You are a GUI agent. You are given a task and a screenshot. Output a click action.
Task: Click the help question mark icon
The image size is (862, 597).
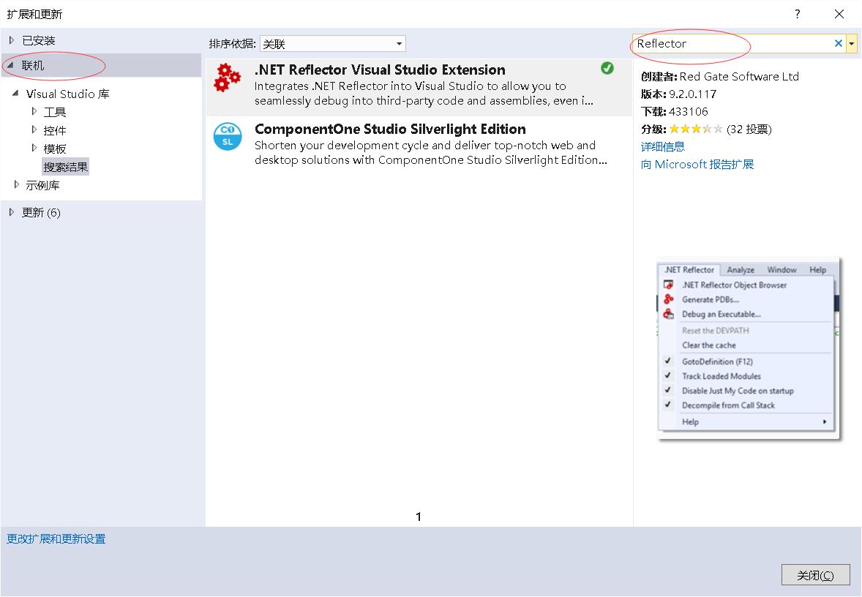click(797, 14)
